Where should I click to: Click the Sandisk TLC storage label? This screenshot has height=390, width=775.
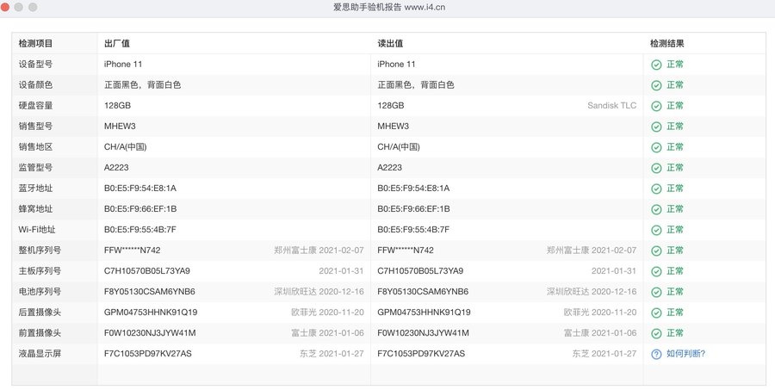(611, 106)
